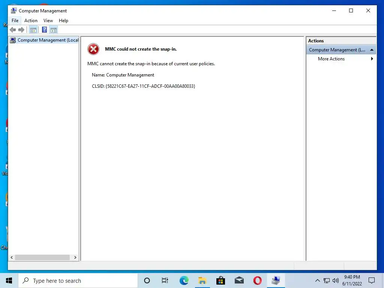Image resolution: width=384 pixels, height=288 pixels.
Task: Click the 'Name: Computer Management' text
Action: [x=123, y=75]
